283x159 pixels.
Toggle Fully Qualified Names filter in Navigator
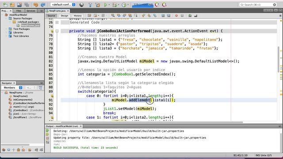pyautogui.click(x=30, y=150)
